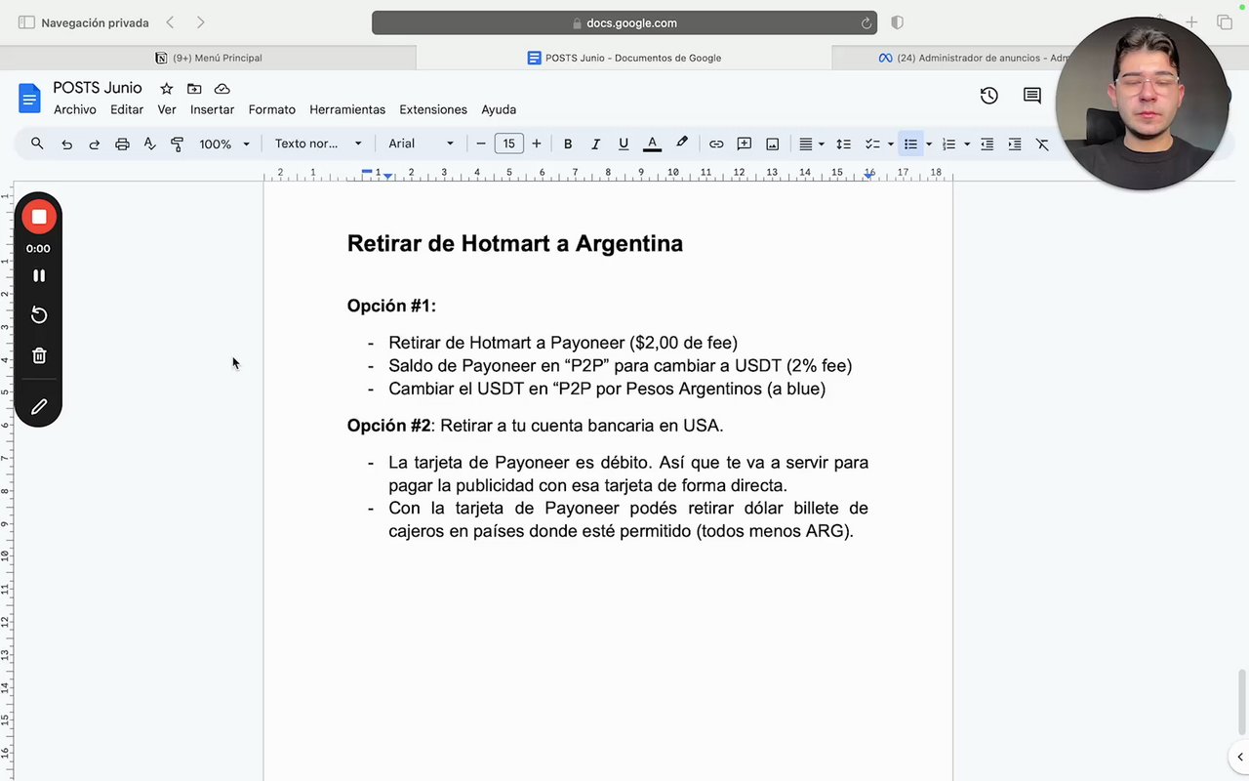This screenshot has height=781, width=1249.
Task: Insert a link into the document
Action: [716, 144]
